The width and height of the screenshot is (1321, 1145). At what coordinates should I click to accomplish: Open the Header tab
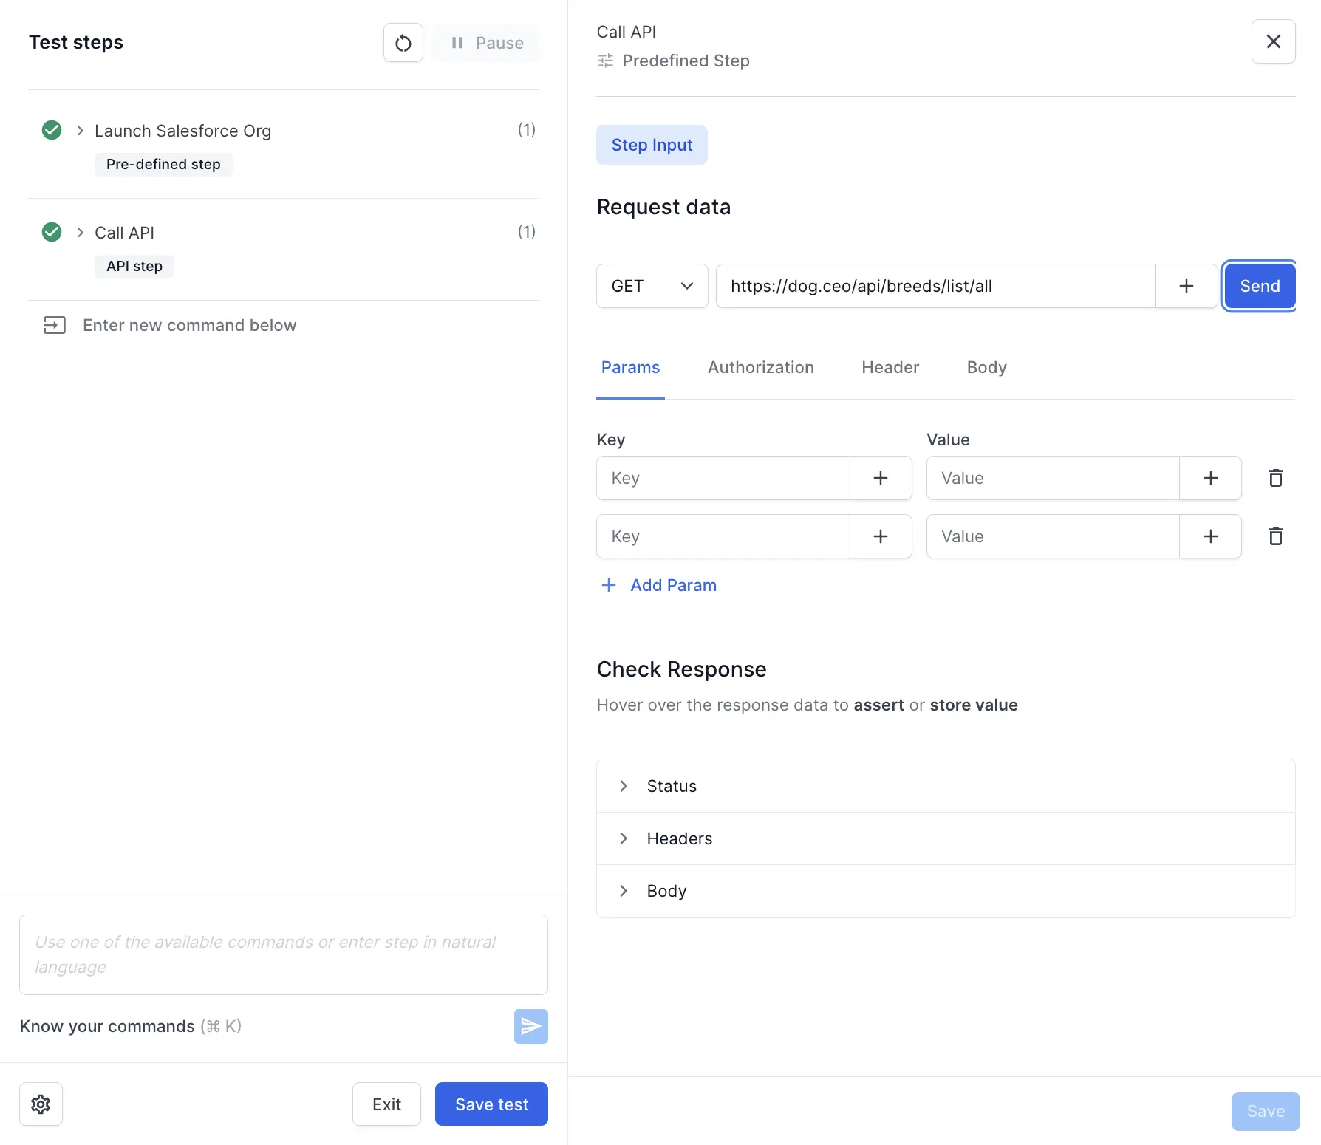tap(890, 367)
